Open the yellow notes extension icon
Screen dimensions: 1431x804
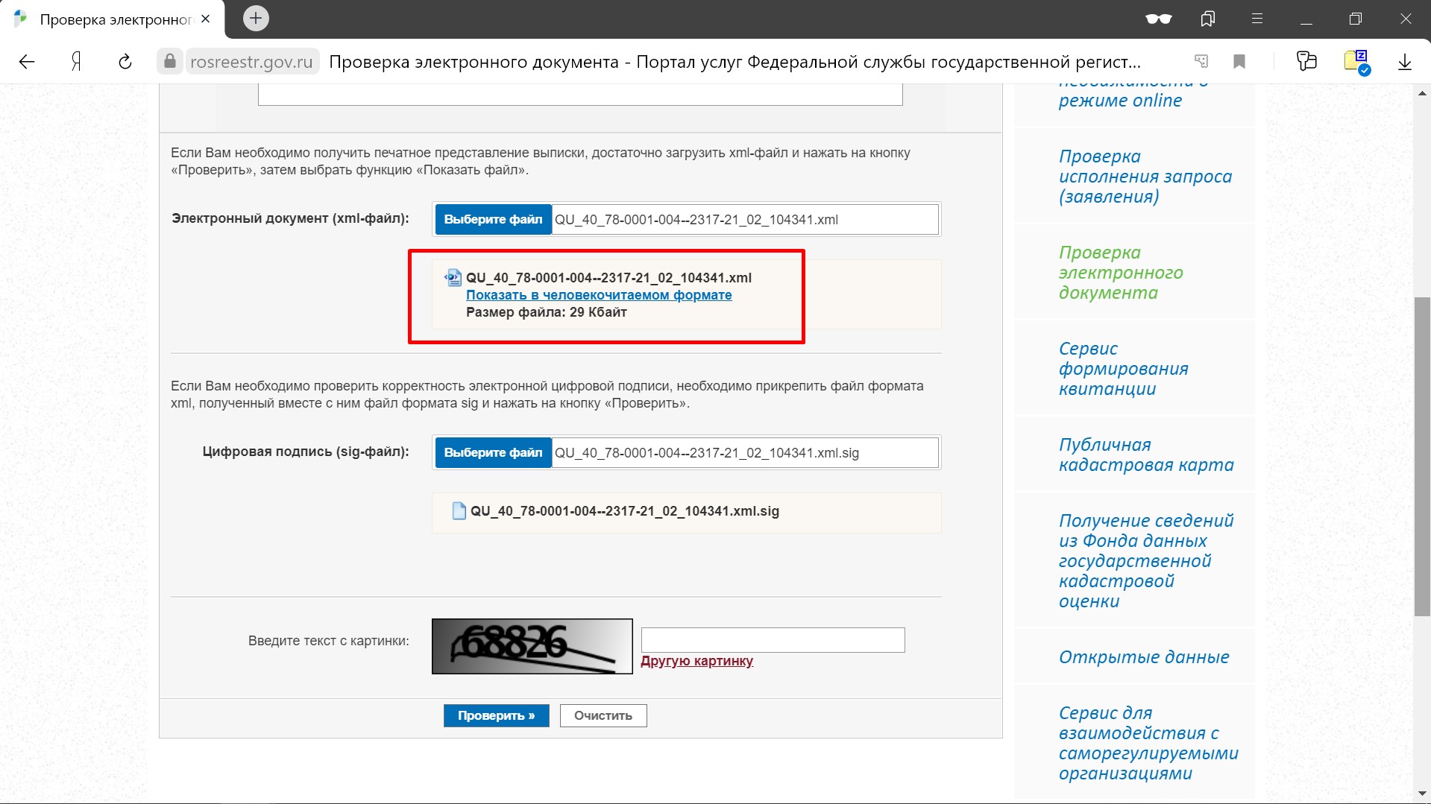pyautogui.click(x=1356, y=62)
